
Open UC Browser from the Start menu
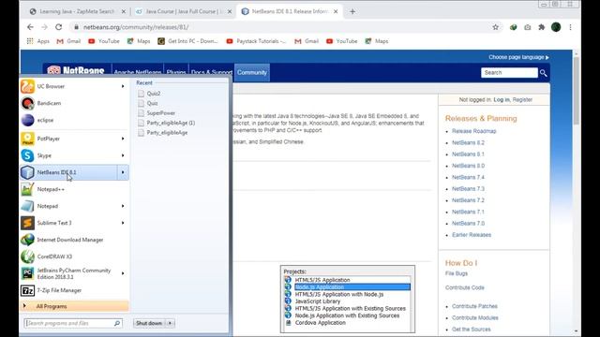75,86
